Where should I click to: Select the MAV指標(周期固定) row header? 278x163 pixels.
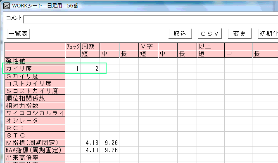coord(35,150)
